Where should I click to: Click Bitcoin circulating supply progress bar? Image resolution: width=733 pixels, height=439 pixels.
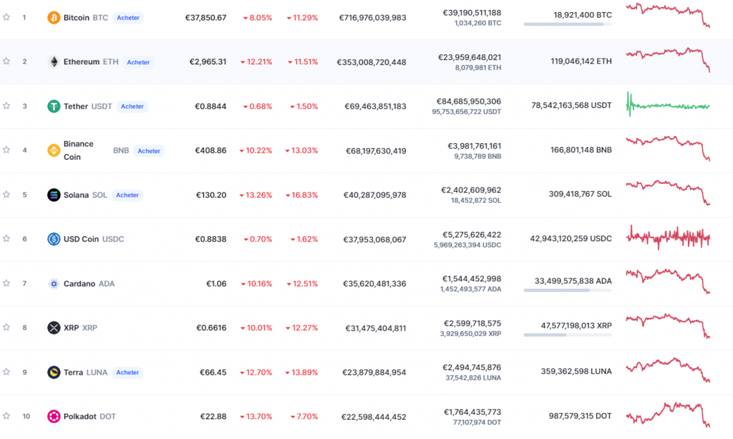pyautogui.click(x=568, y=24)
